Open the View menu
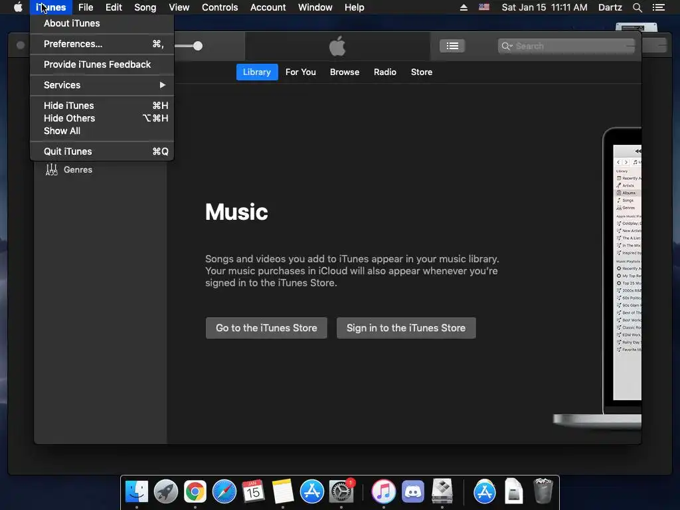The height and width of the screenshot is (510, 680). click(x=179, y=7)
